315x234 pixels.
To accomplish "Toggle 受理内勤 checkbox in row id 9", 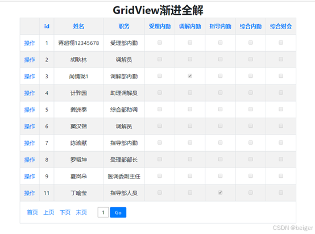I will click(x=160, y=176).
